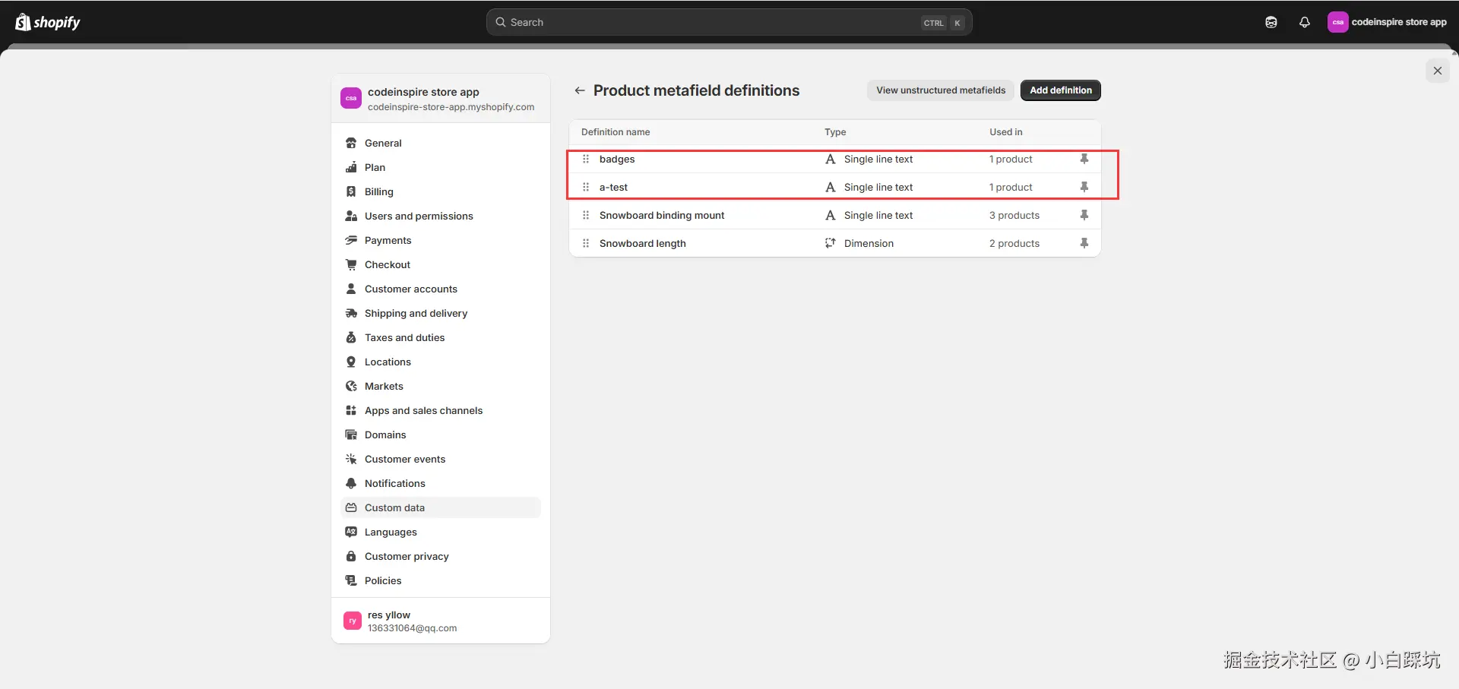Open the notifications bell in top bar
The width and height of the screenshot is (1459, 689).
(1305, 22)
